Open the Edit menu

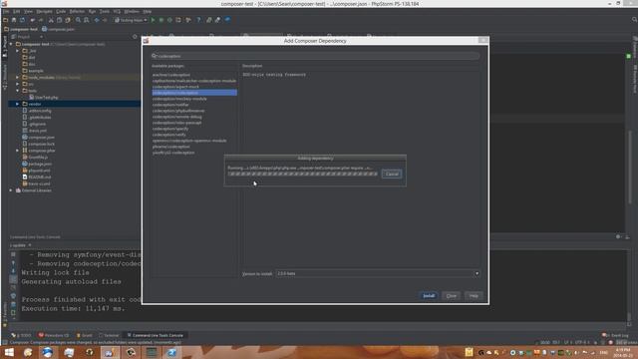coord(16,11)
